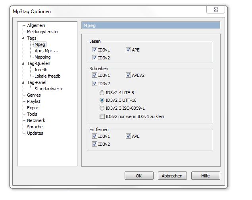Image resolution: width=252 pixels, height=200 pixels.
Task: Select Meldungsfenster in the options tree
Action: 43,32
